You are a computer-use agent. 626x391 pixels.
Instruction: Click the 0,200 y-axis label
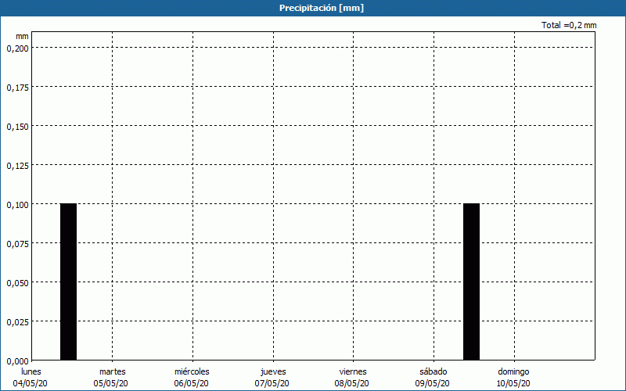click(x=17, y=48)
